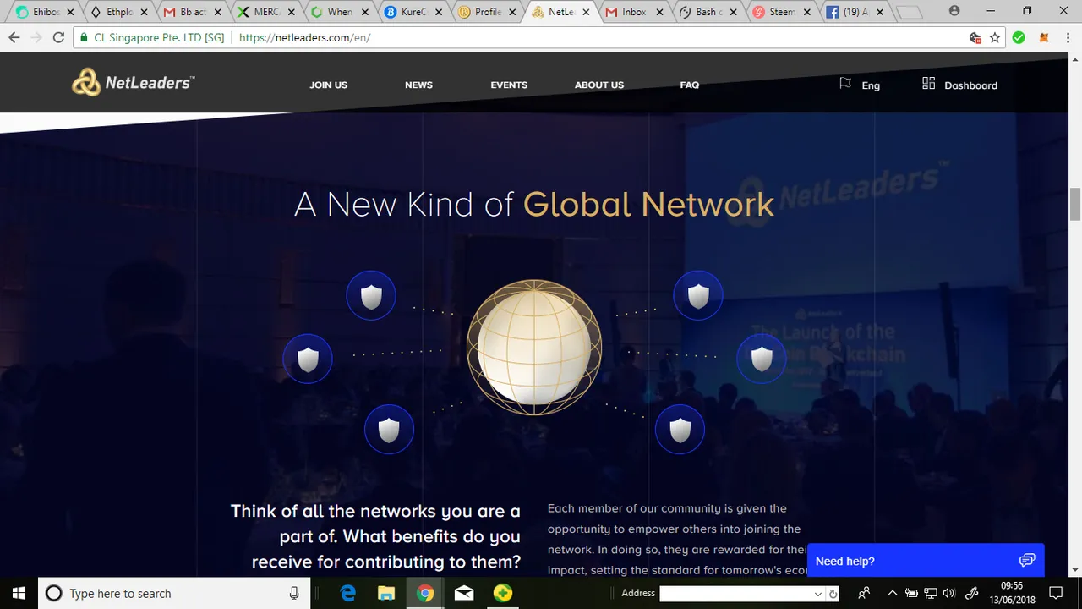Screen dimensions: 1082x609
Task: Launch Microsoft Edge from the taskbar
Action: [347, 593]
